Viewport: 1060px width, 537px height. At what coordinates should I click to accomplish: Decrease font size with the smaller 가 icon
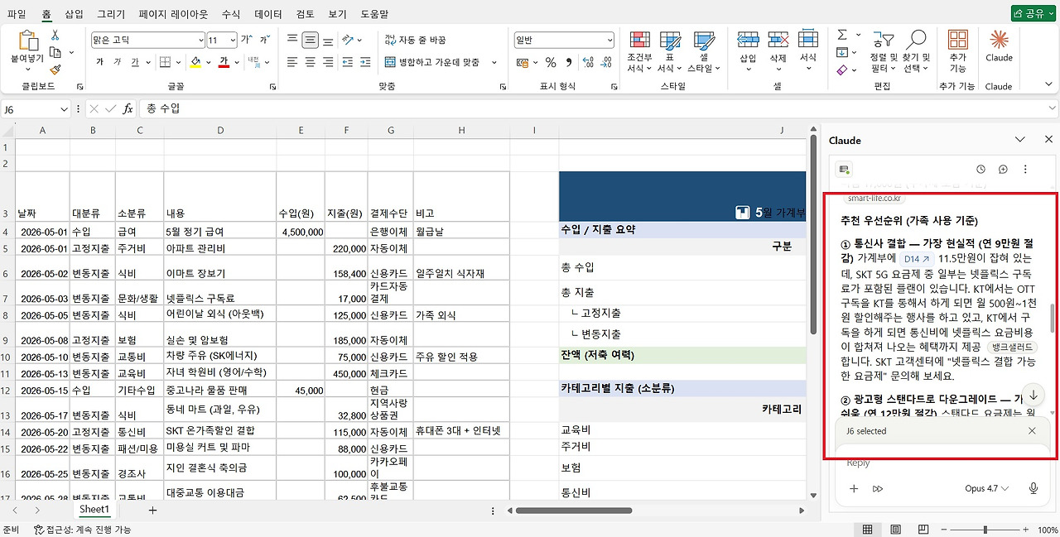tap(264, 40)
